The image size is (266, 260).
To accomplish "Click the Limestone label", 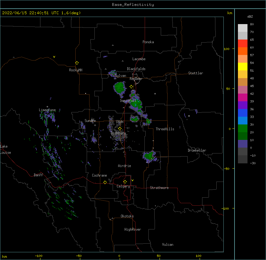I will (47, 110).
